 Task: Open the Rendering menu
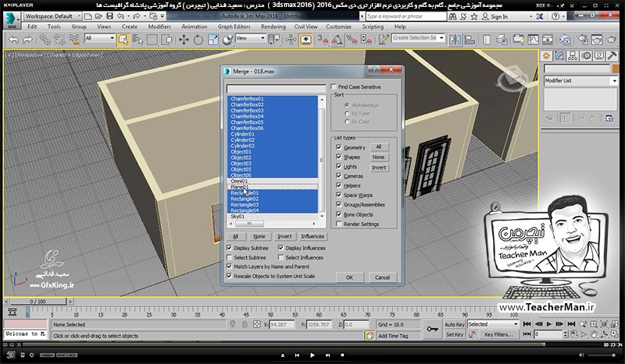coord(273,27)
